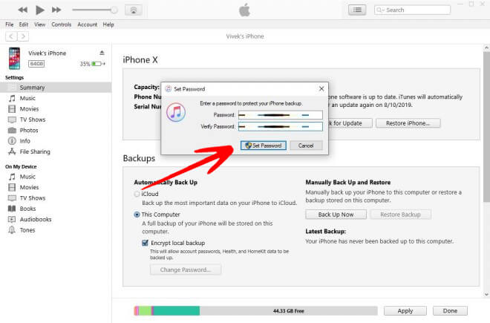The width and height of the screenshot is (490, 323).
Task: Select Music icon under On My Device
Action: (x=12, y=177)
